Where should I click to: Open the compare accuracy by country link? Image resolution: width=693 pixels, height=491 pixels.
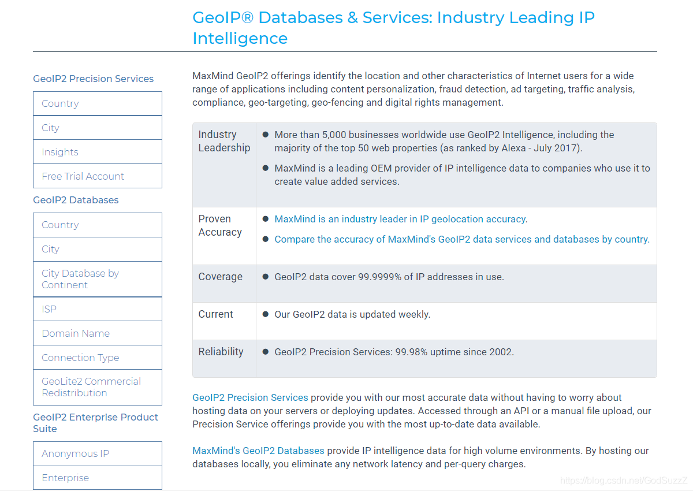pos(461,239)
